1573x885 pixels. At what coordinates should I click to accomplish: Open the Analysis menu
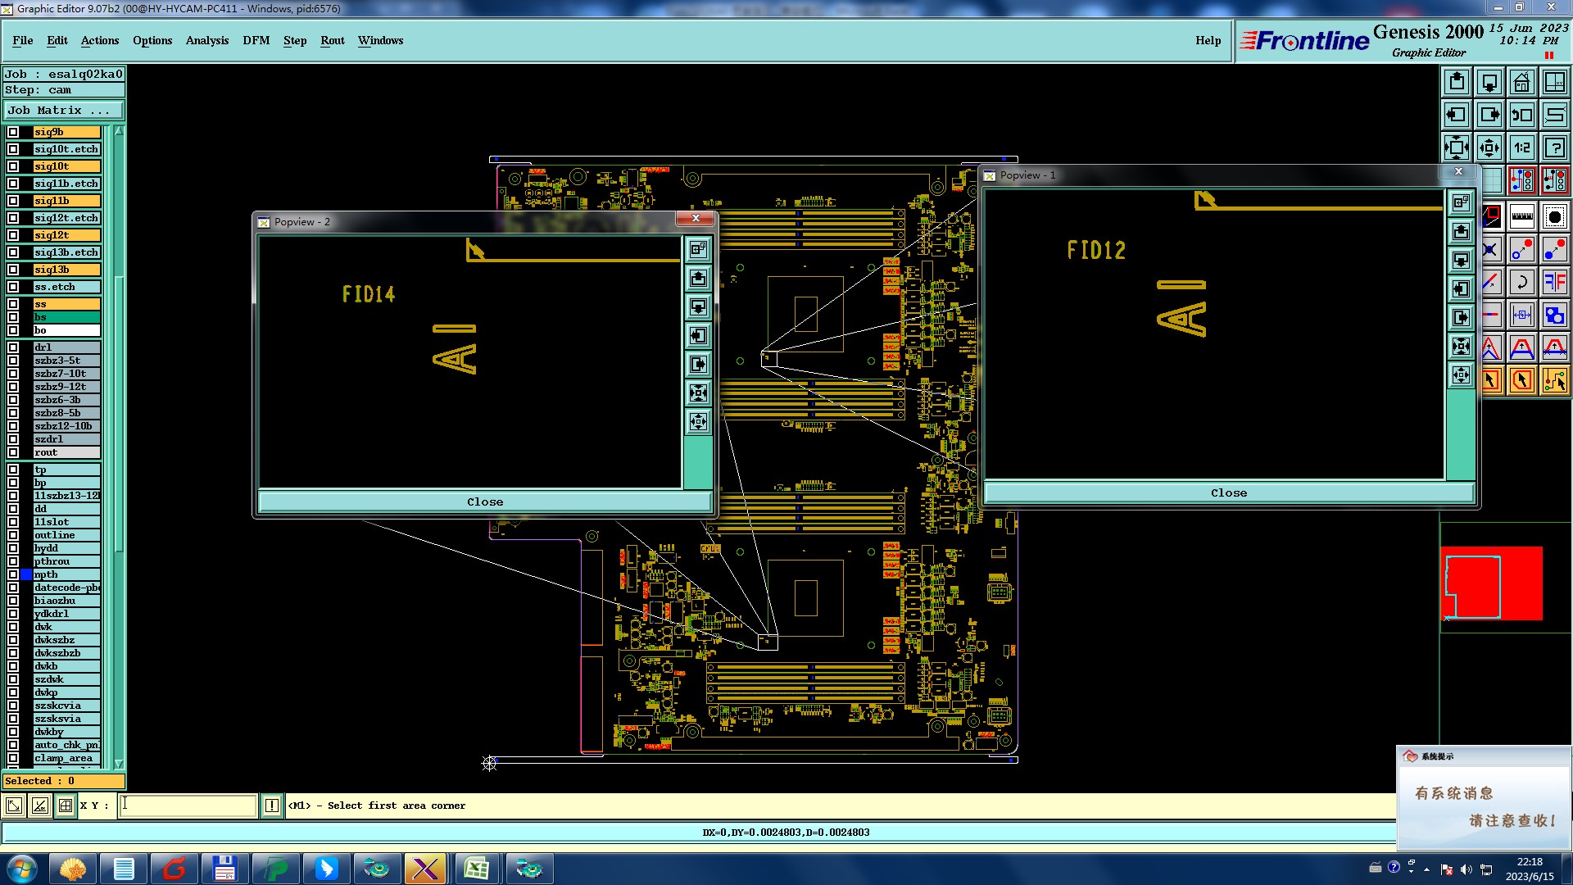206,40
